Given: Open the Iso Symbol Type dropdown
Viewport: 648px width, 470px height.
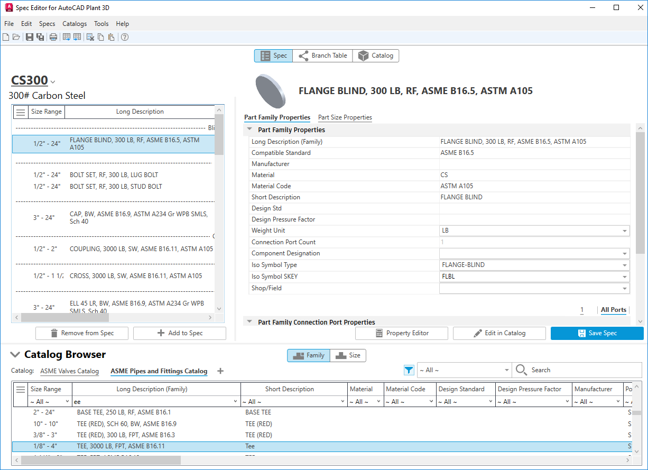Looking at the screenshot, I should pyautogui.click(x=625, y=265).
